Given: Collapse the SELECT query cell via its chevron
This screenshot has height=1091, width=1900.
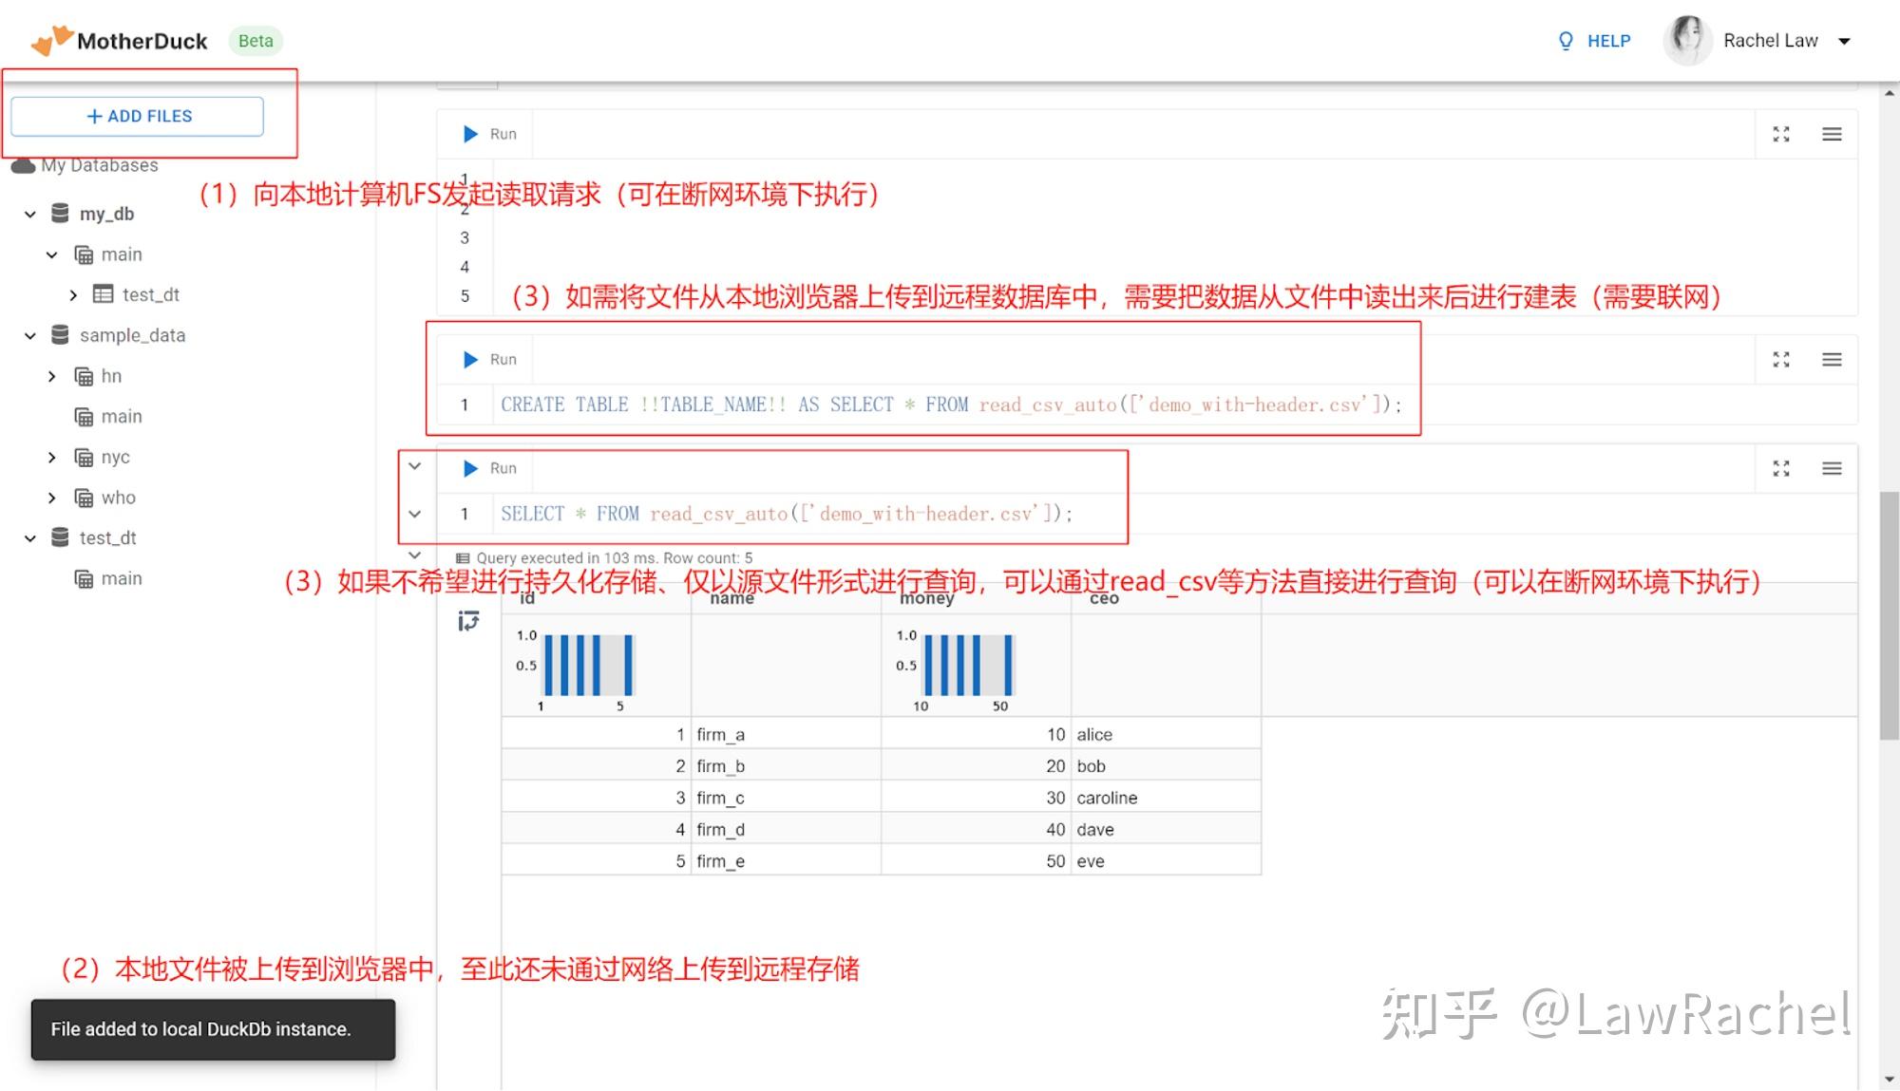Looking at the screenshot, I should coord(415,467).
